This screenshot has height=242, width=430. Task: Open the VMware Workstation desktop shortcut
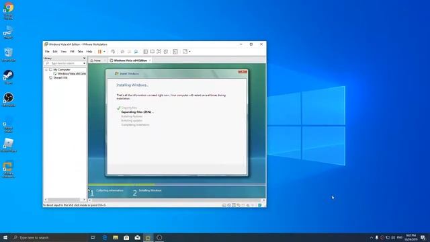9,169
